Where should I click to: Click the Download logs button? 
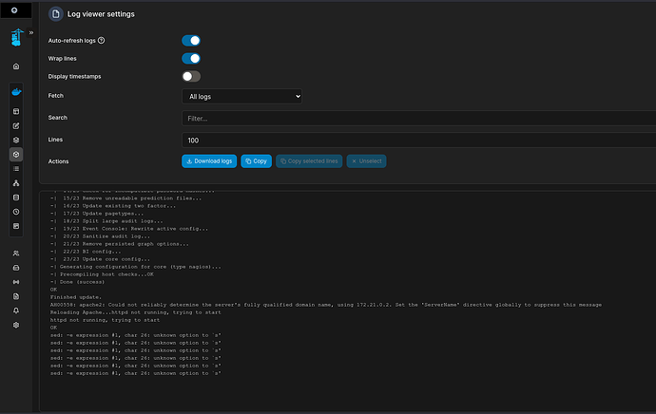208,161
